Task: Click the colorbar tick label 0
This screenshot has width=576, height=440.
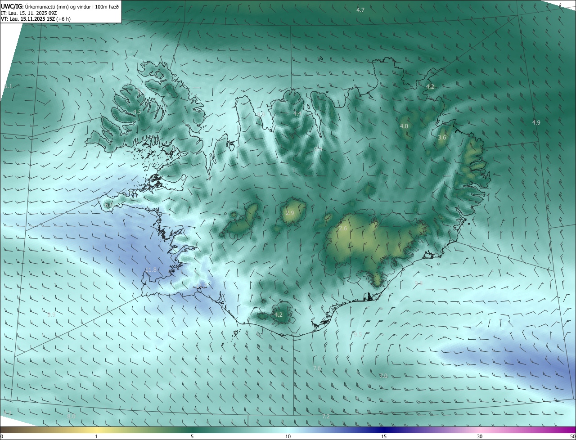Action: pos(2,436)
